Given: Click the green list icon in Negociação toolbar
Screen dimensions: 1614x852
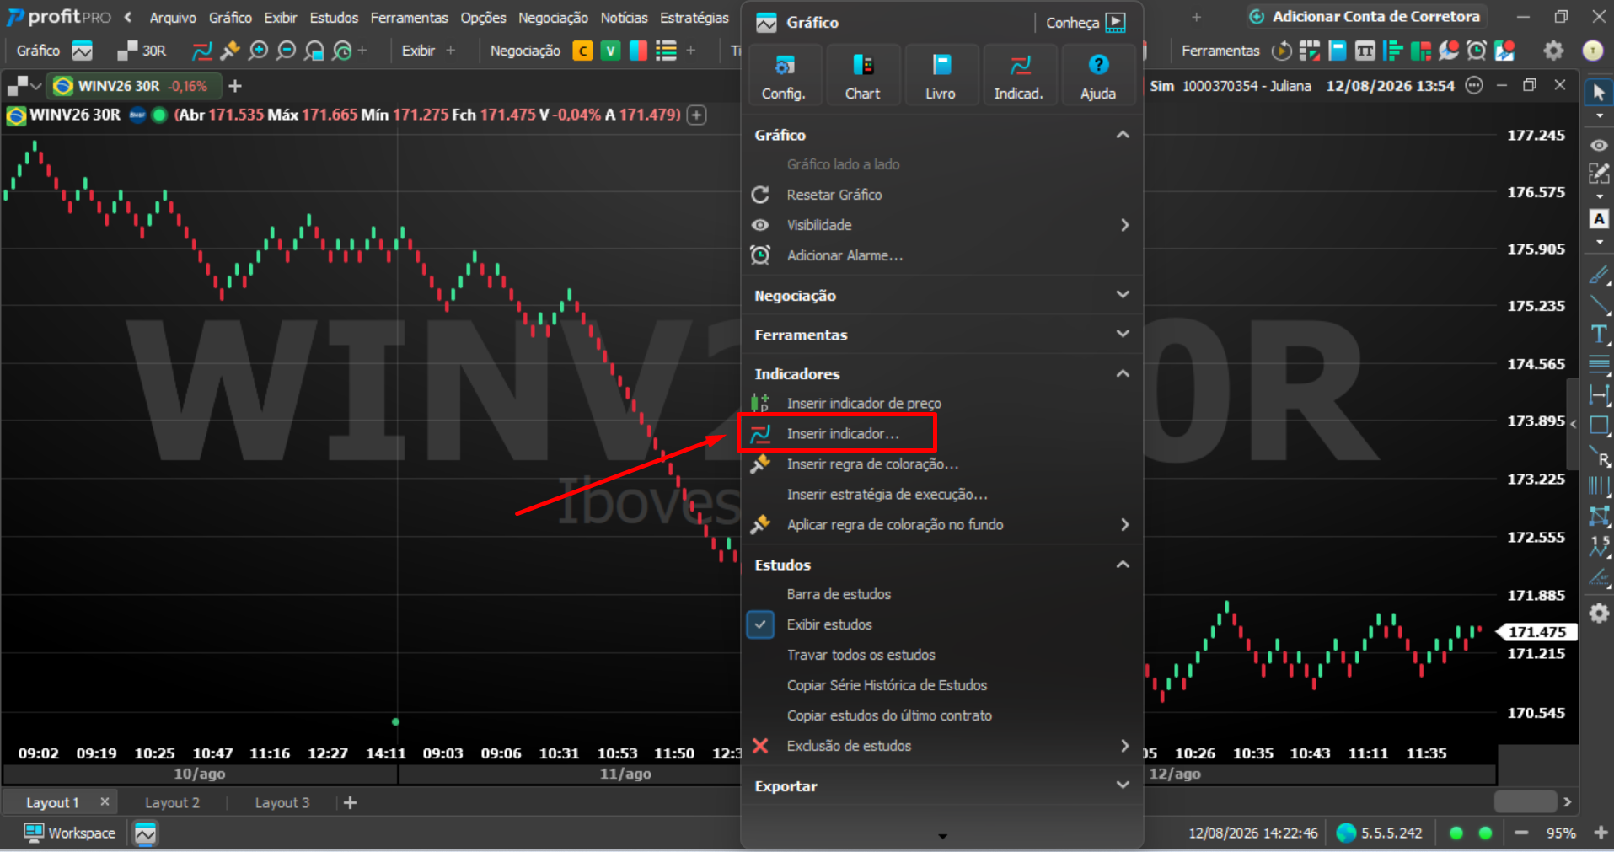Looking at the screenshot, I should [x=666, y=51].
